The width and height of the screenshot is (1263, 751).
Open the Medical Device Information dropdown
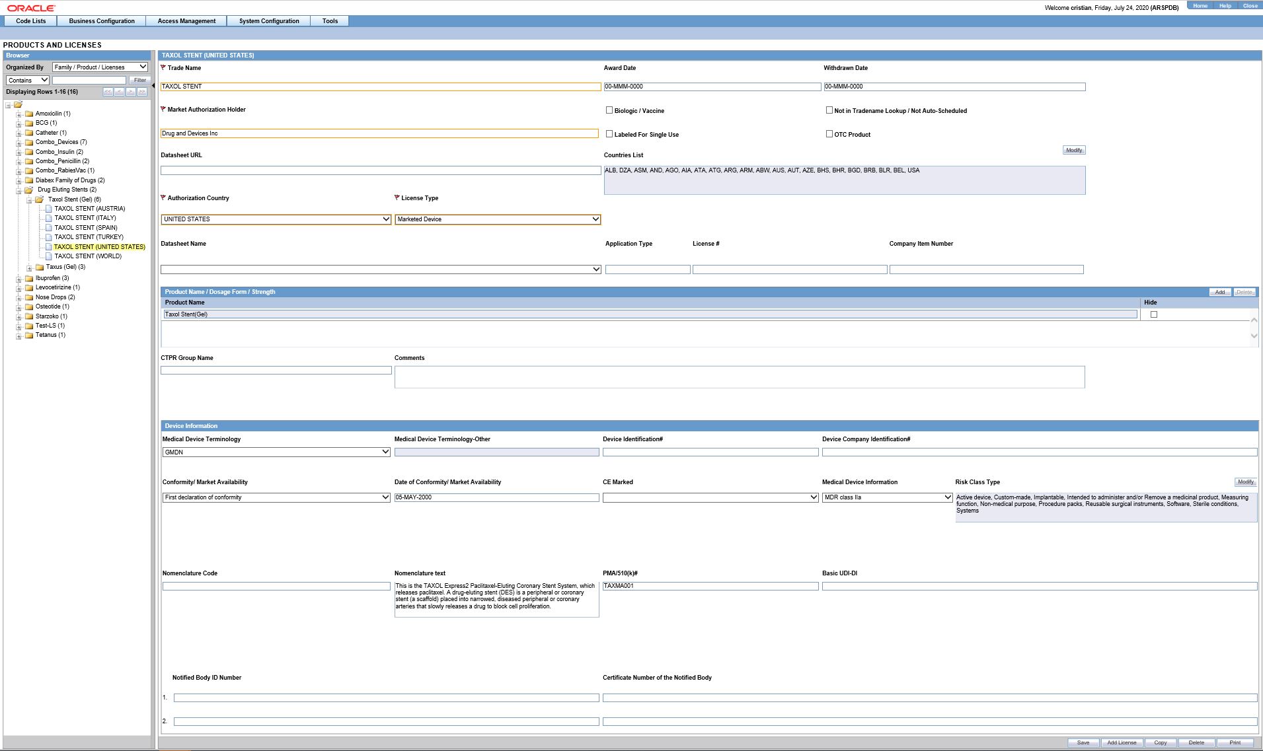coord(888,497)
